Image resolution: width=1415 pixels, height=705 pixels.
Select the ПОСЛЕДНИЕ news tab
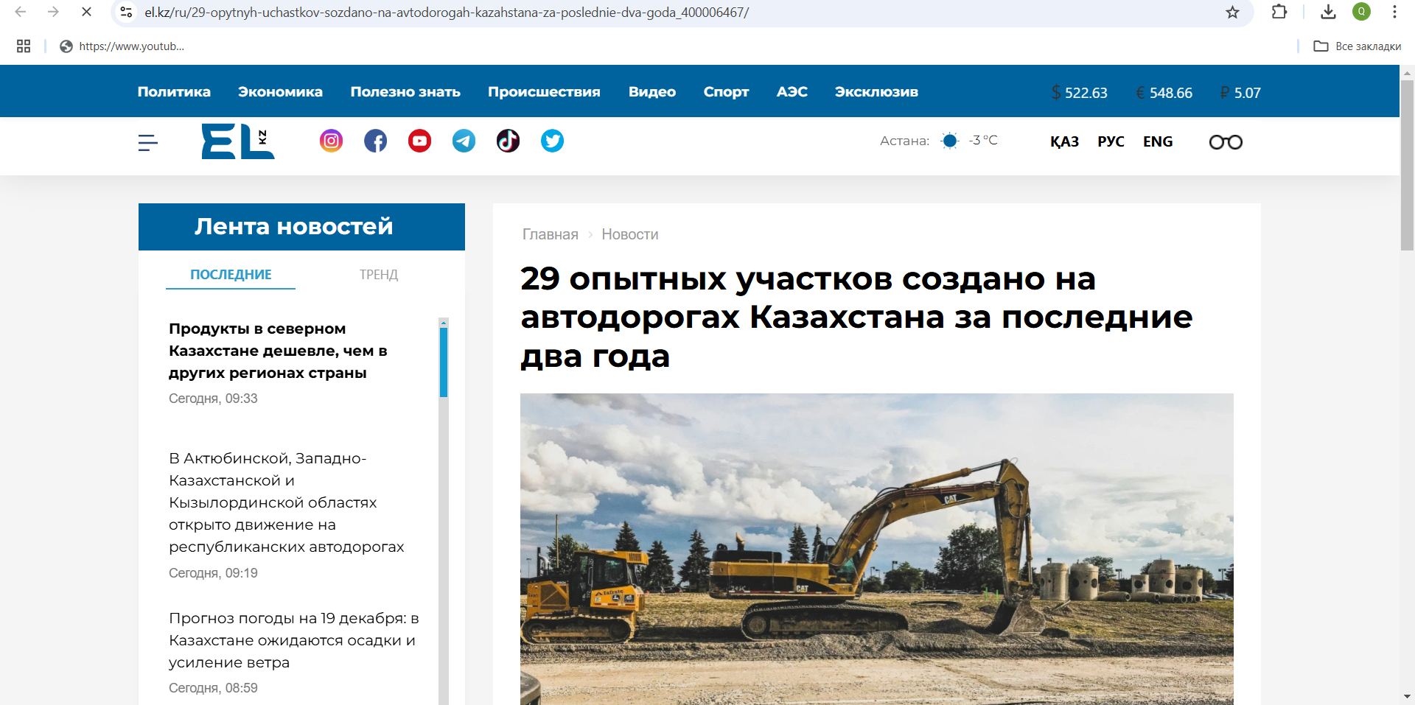tap(231, 275)
